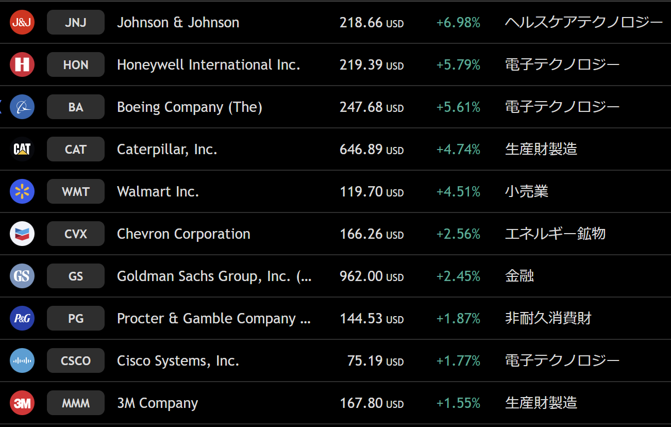Screen dimensions: 671x427
Task: Click the Caterpillar CAT logo icon
Action: tap(22, 150)
